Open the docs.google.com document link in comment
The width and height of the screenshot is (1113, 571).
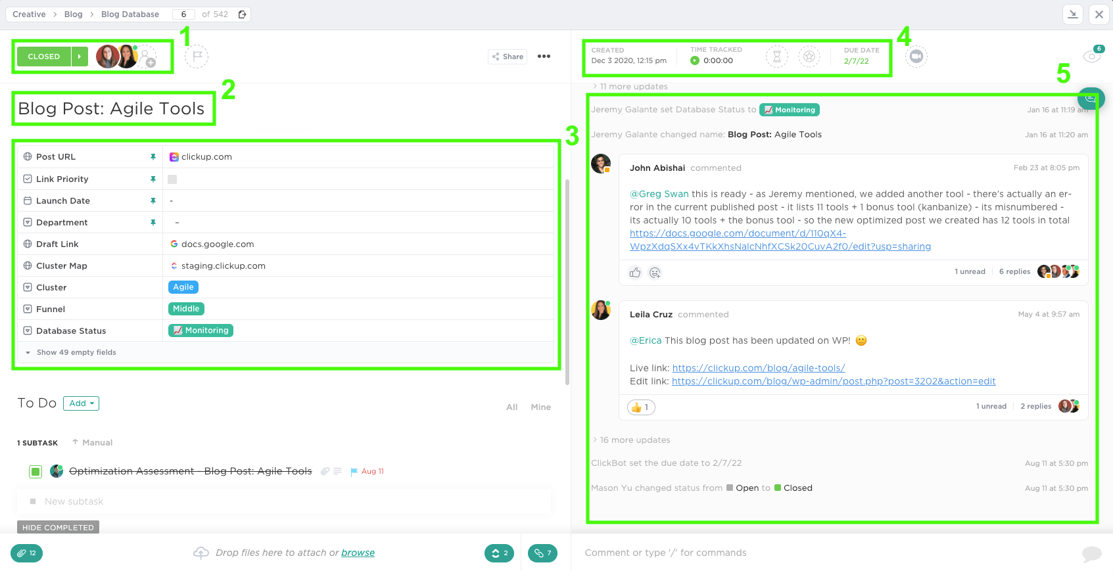point(780,240)
